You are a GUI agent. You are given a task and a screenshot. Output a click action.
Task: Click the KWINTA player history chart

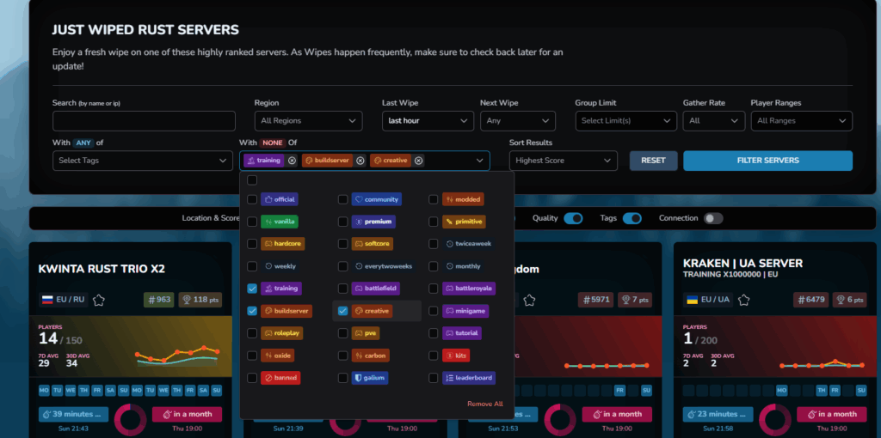coord(177,357)
